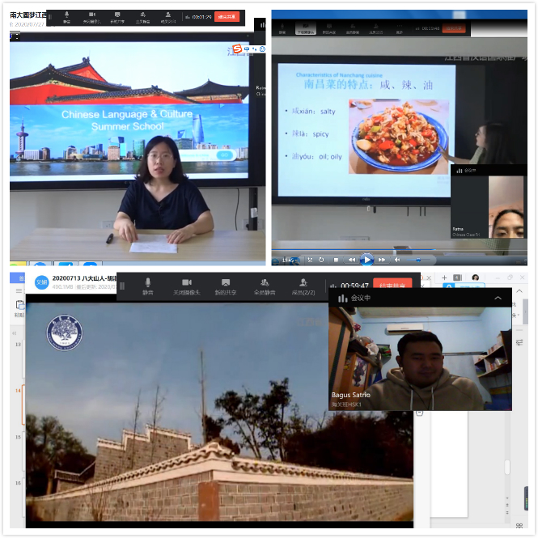Click vertical scrollbar in bottom window
This screenshot has width=538, height=538.
point(507,467)
